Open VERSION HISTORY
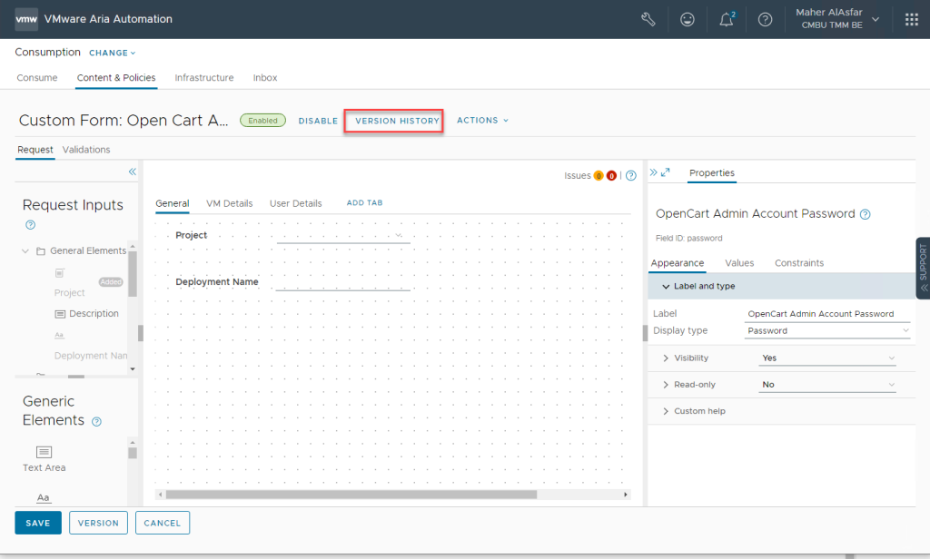Image resolution: width=930 pixels, height=559 pixels. [398, 121]
